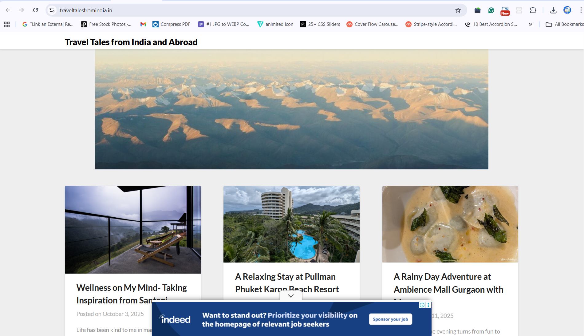The width and height of the screenshot is (584, 336).
Task: Open the balcony deck chair thumbnail
Action: (x=133, y=230)
